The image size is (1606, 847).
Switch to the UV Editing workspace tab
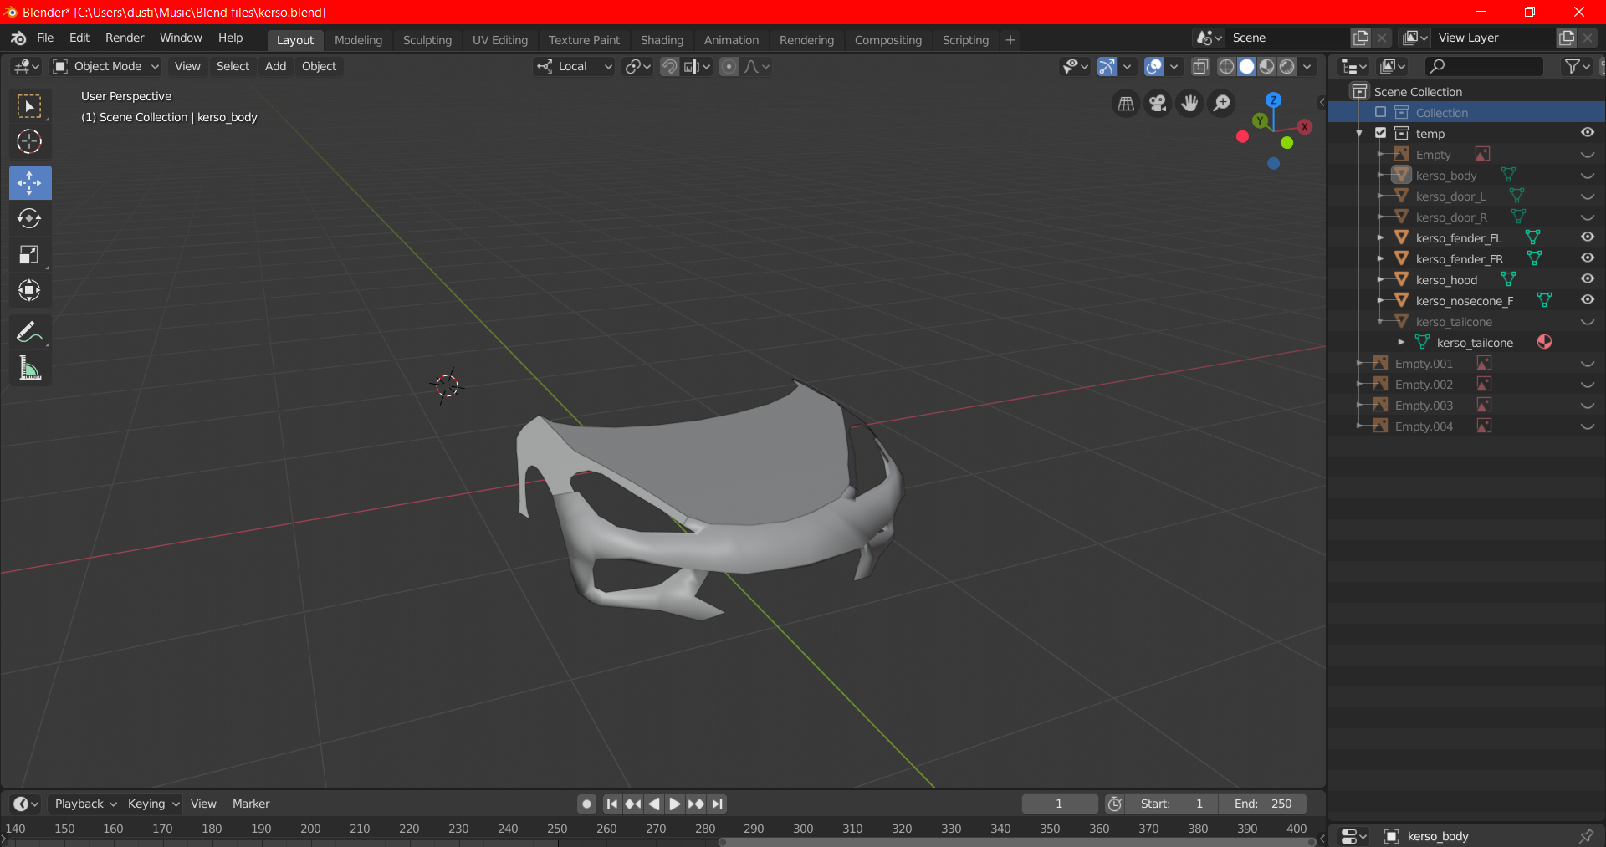(499, 40)
